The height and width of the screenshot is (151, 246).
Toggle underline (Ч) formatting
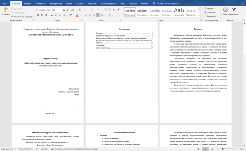coord(46,15)
